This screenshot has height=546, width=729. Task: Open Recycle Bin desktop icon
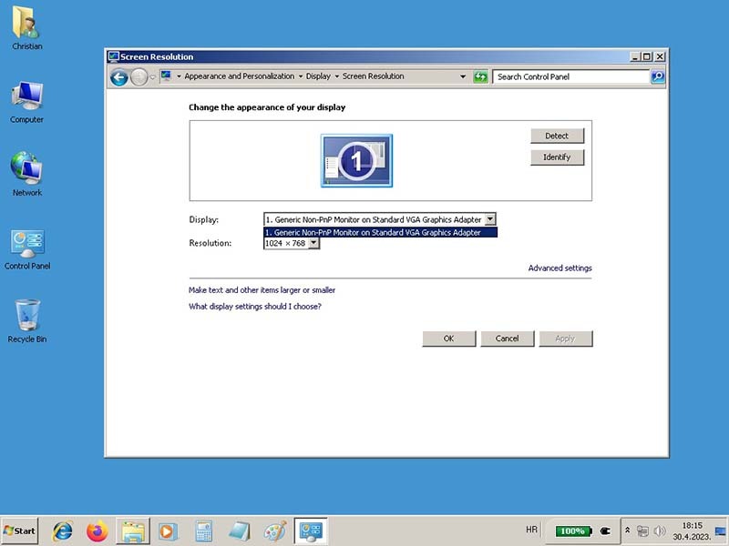click(x=26, y=318)
